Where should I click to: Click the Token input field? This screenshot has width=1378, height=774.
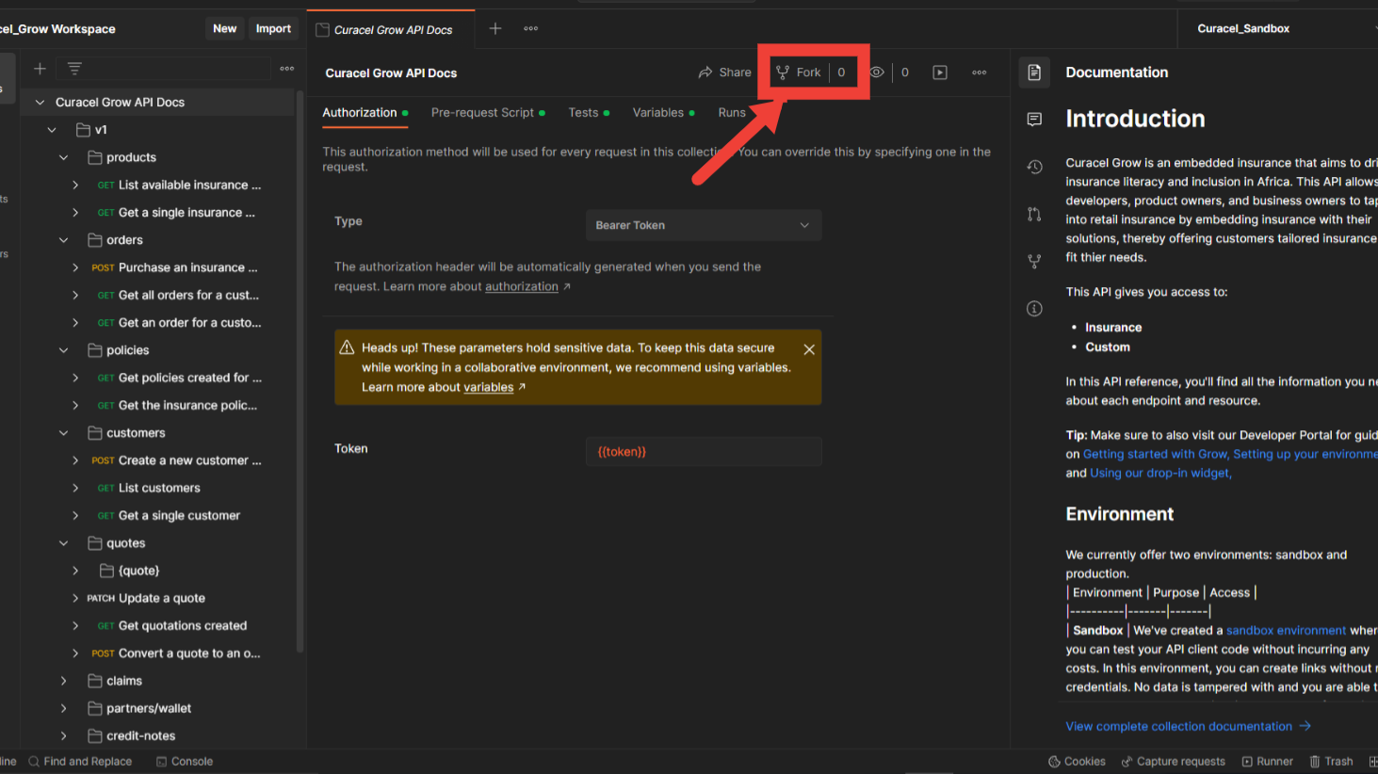703,452
